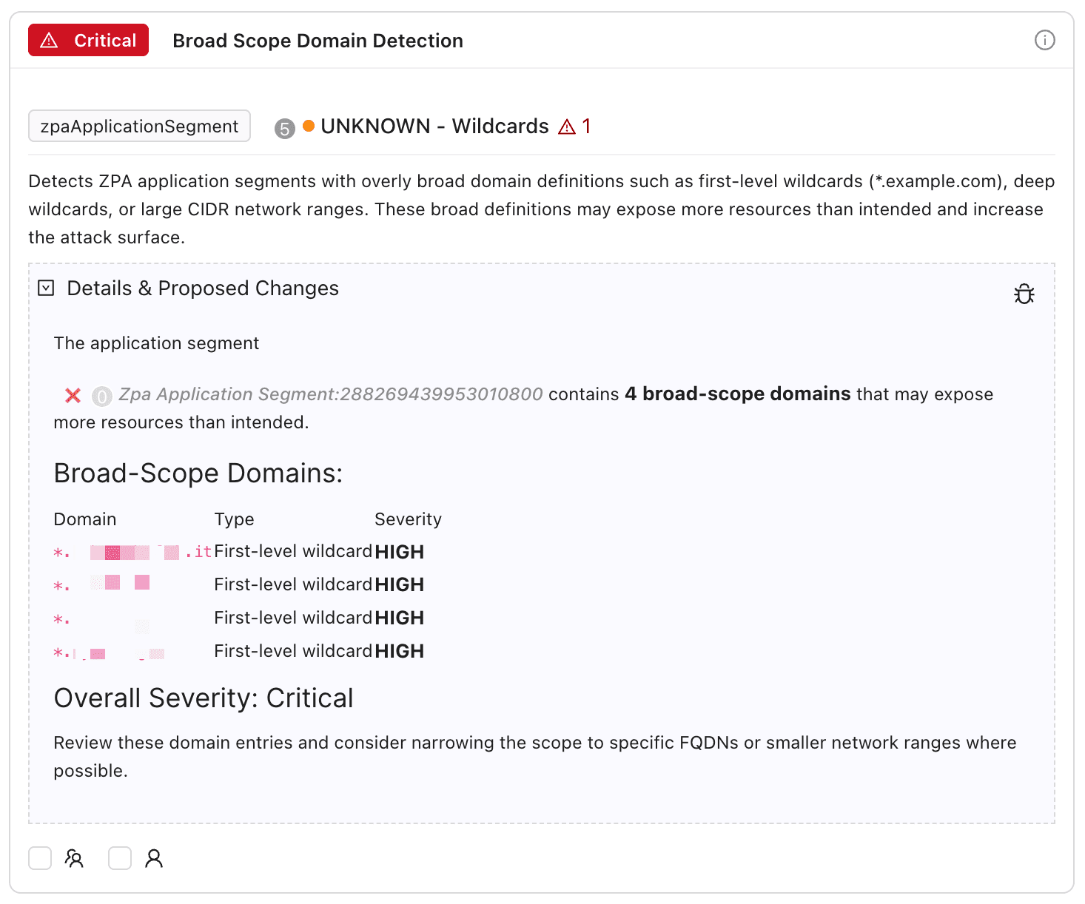Click the gray 0 badge before Zpa Application Segment
Image resolution: width=1085 pixels, height=904 pixels.
point(101,397)
